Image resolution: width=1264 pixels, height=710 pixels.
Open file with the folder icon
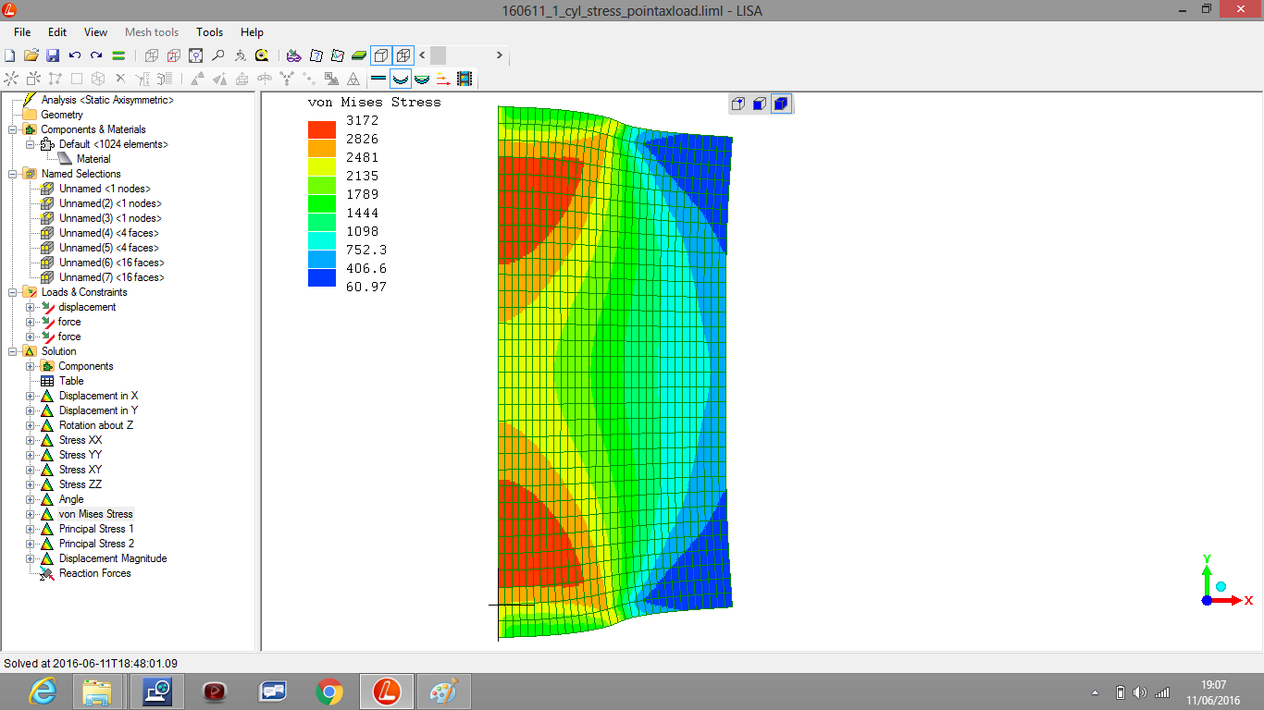pos(31,55)
